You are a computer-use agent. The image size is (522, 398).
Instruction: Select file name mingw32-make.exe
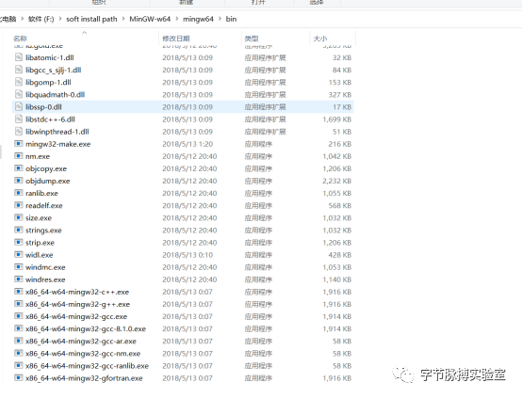click(57, 144)
